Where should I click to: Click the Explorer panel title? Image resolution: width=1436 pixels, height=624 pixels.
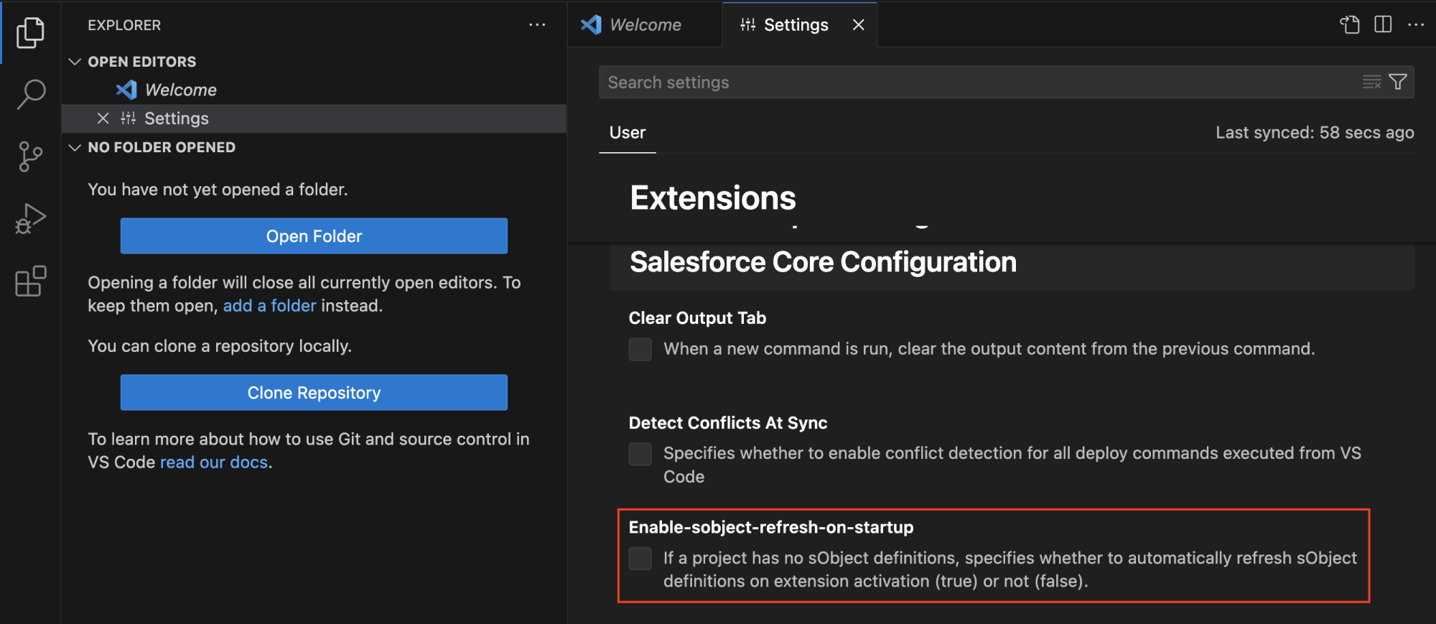click(x=124, y=25)
